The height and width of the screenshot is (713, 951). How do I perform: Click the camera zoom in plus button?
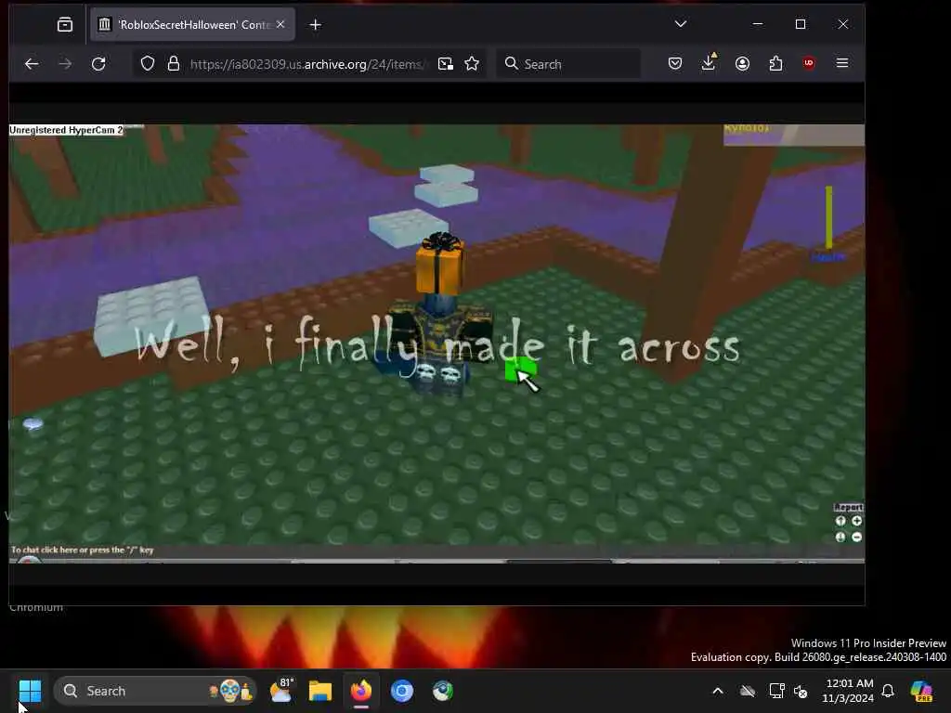856,521
